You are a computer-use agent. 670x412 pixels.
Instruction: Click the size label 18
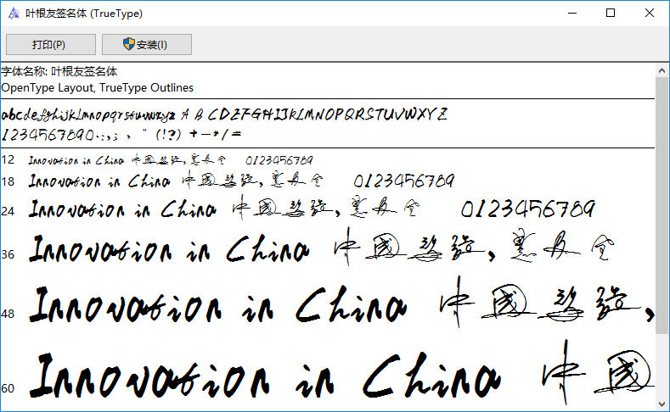(x=8, y=181)
